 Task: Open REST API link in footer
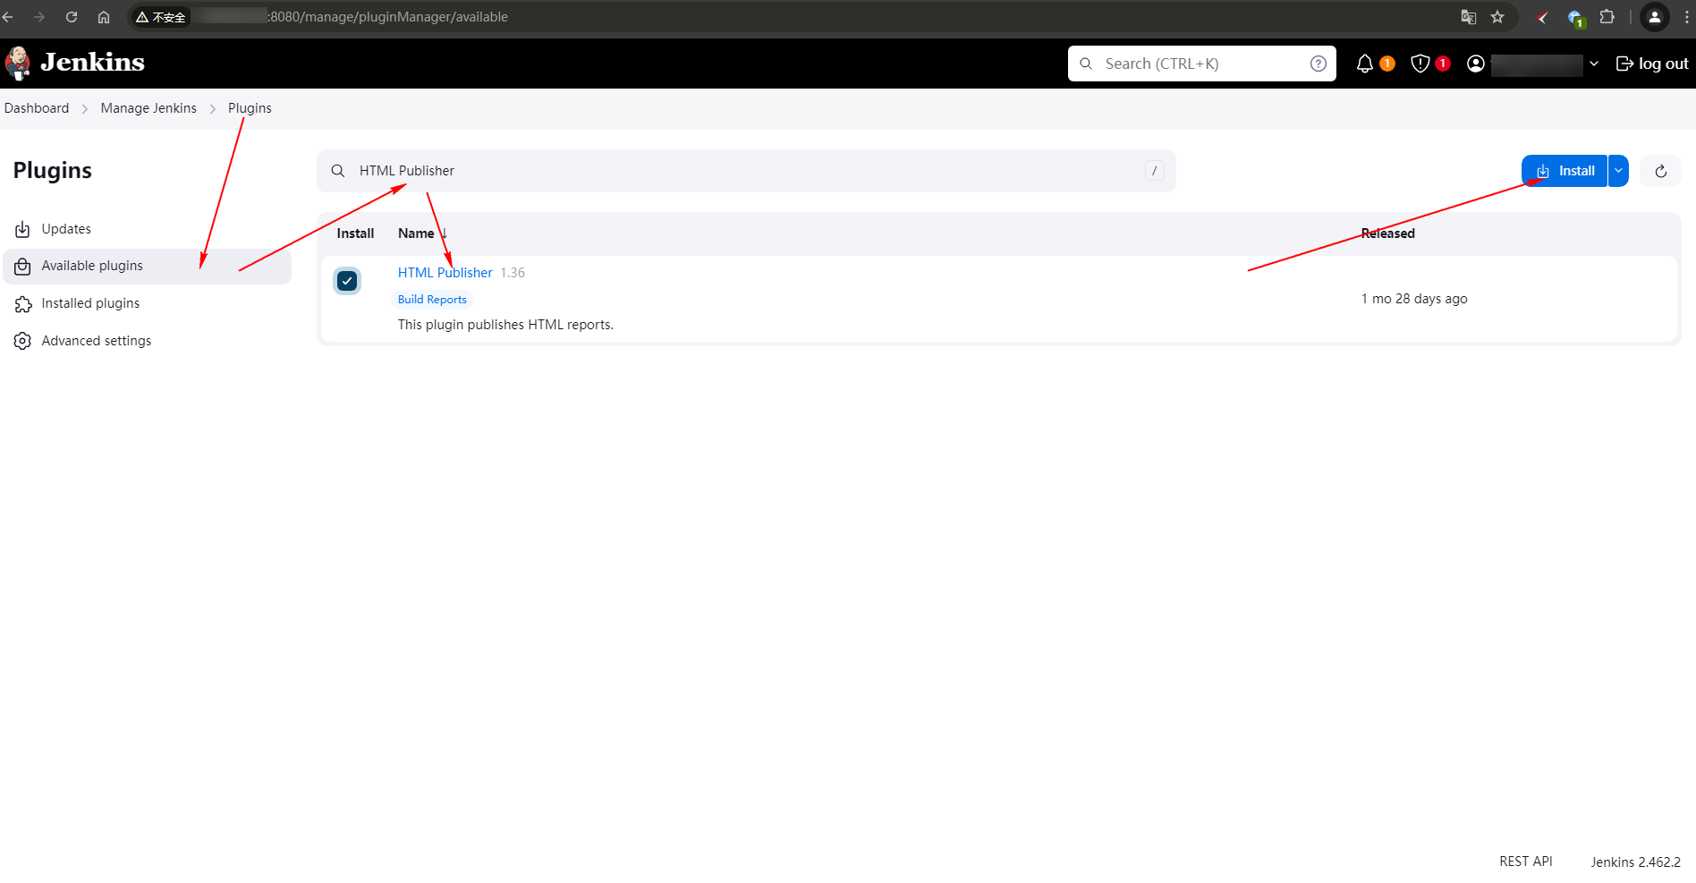coord(1526,861)
